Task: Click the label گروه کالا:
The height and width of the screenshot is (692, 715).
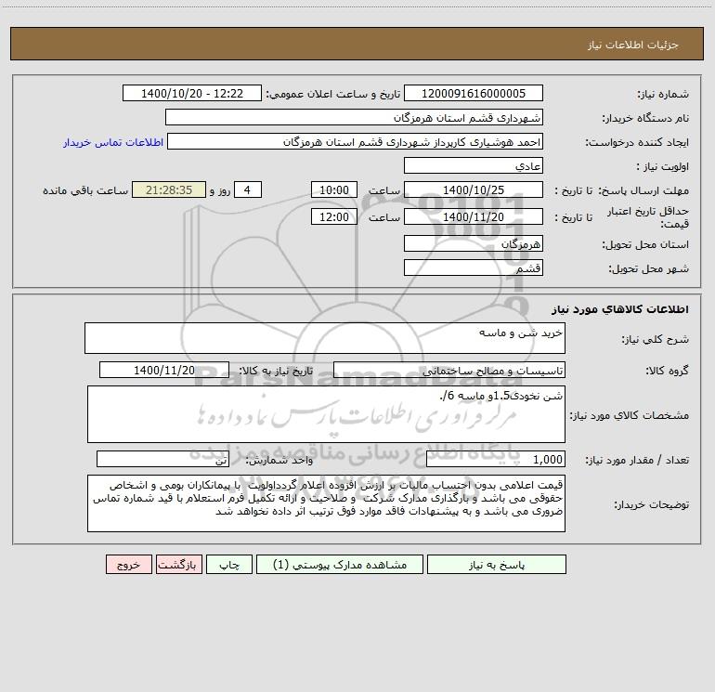Action: 667,371
